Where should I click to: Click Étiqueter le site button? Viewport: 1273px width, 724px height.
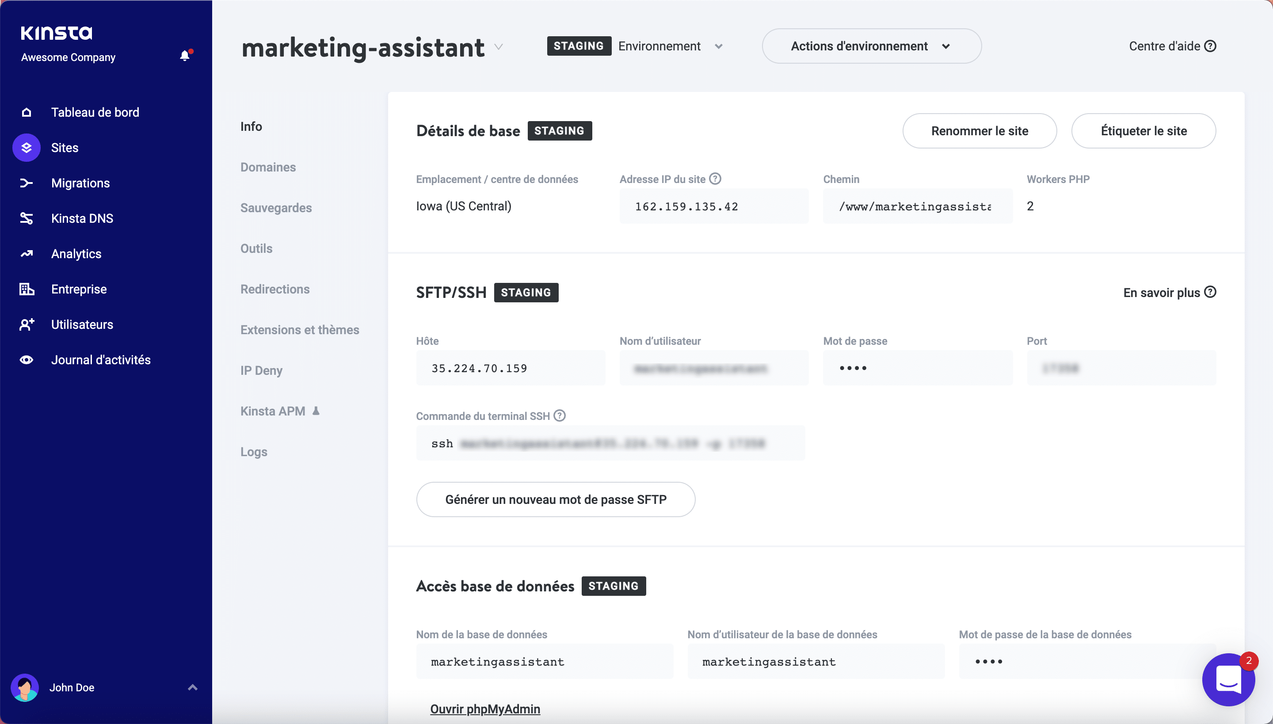point(1144,131)
